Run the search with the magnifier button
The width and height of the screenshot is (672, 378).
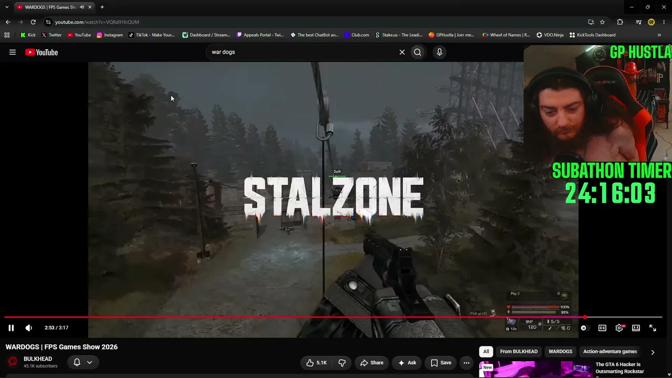(417, 52)
